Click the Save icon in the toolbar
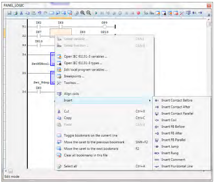Screen dimensions: 214x182 coord(10,13)
